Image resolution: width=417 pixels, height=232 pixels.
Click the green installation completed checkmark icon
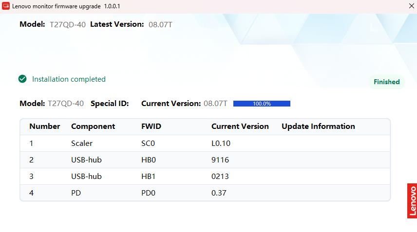pos(22,79)
